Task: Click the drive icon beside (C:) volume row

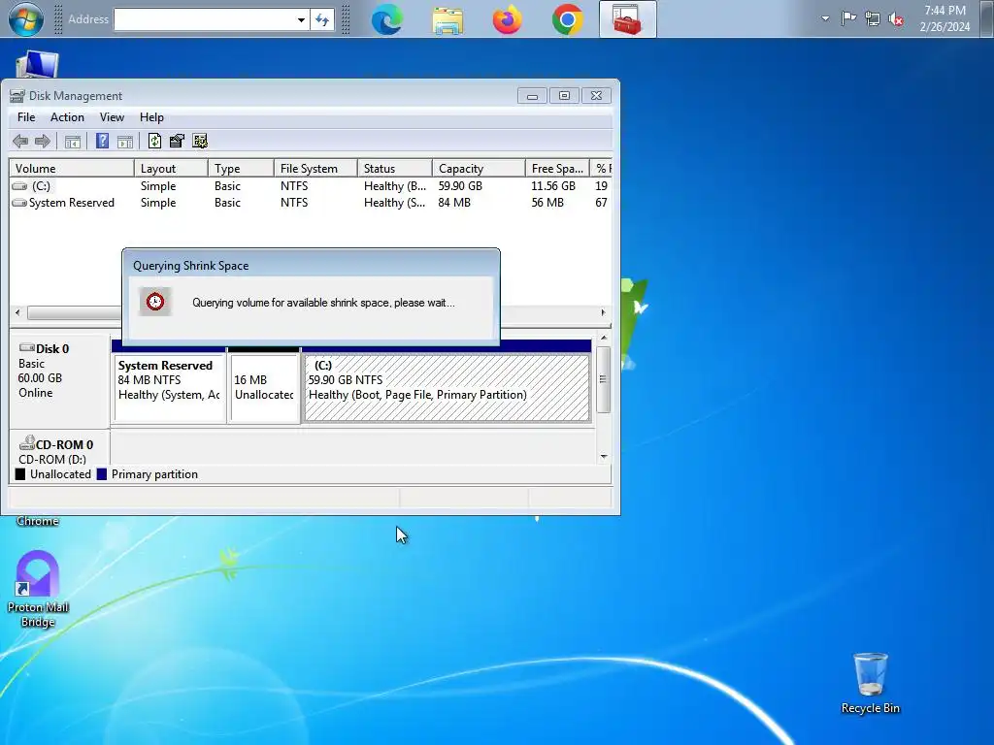Action: [x=19, y=186]
